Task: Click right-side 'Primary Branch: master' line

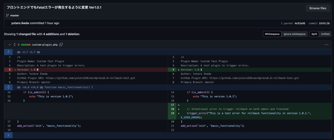Action: pos(197,82)
